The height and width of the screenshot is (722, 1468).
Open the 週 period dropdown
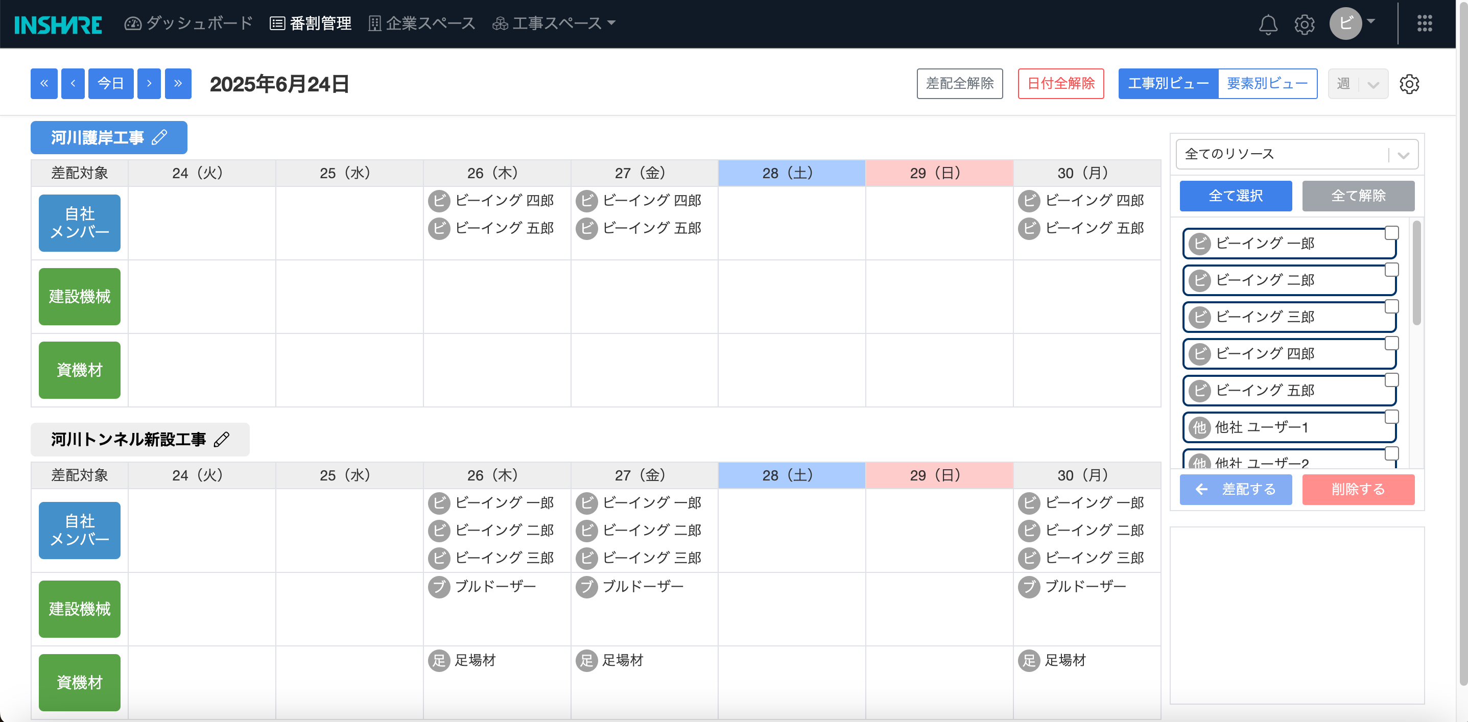click(1358, 84)
